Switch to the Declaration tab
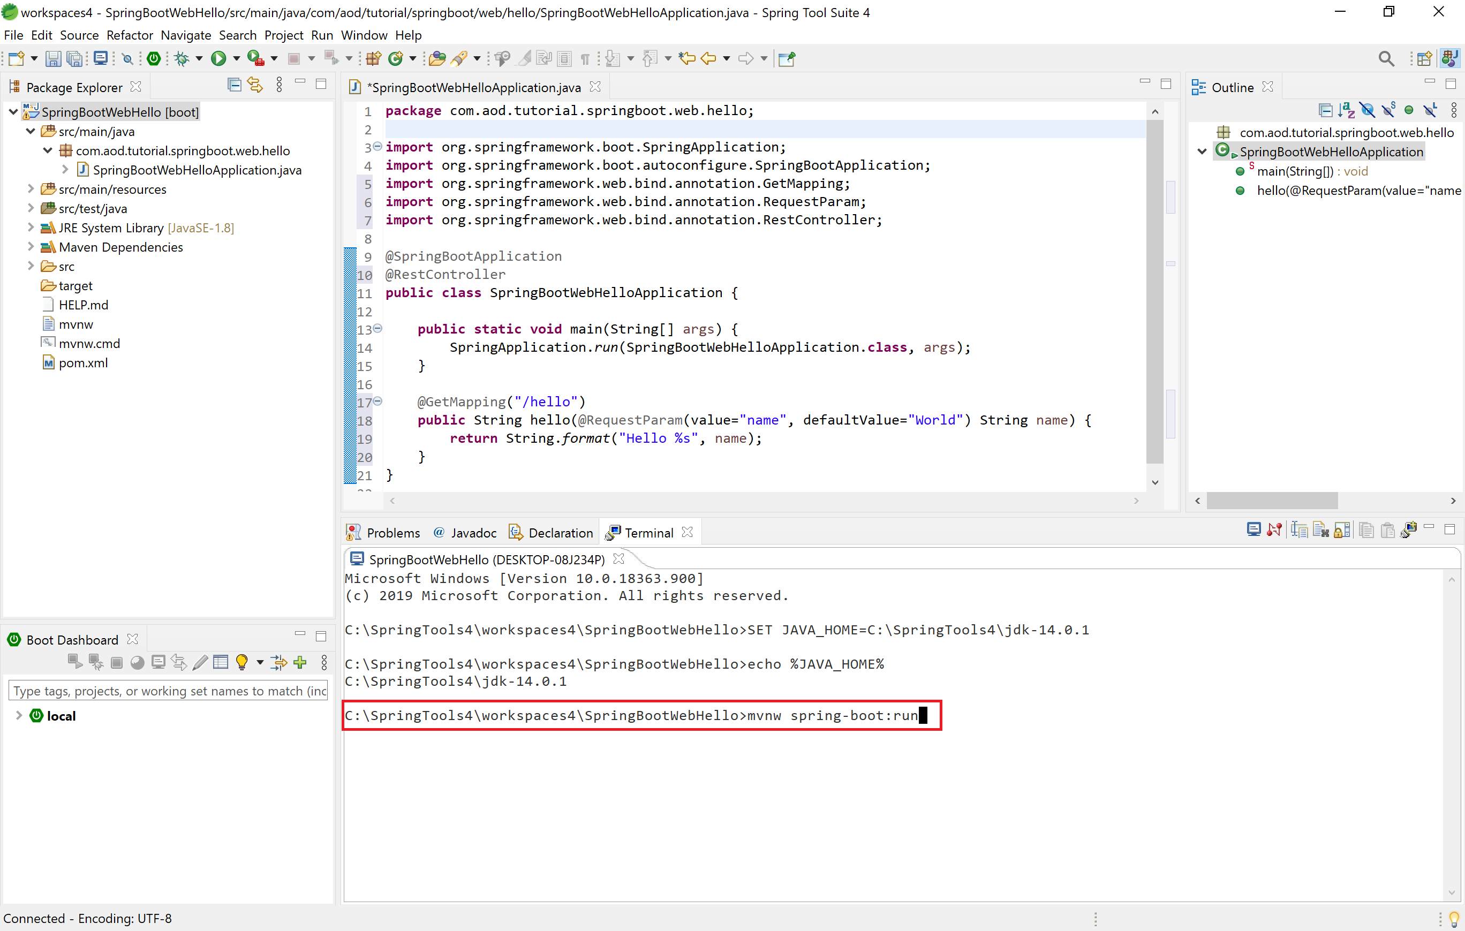This screenshot has height=931, width=1465. click(x=550, y=533)
